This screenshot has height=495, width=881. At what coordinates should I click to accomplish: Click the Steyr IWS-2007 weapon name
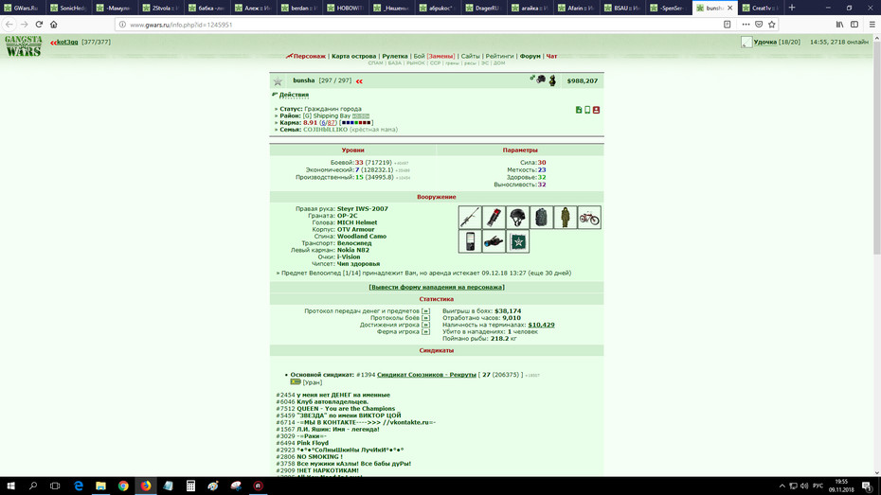coord(363,209)
